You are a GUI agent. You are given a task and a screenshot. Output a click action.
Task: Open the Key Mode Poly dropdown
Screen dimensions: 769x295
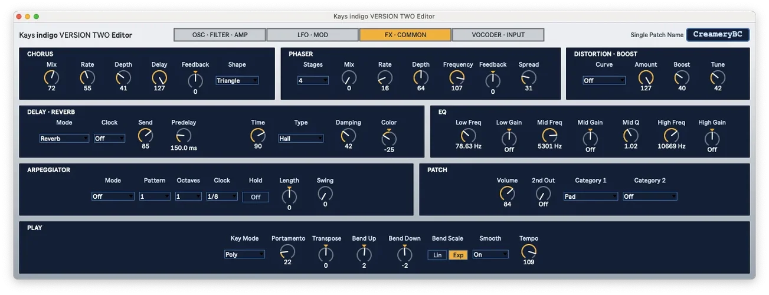244,254
